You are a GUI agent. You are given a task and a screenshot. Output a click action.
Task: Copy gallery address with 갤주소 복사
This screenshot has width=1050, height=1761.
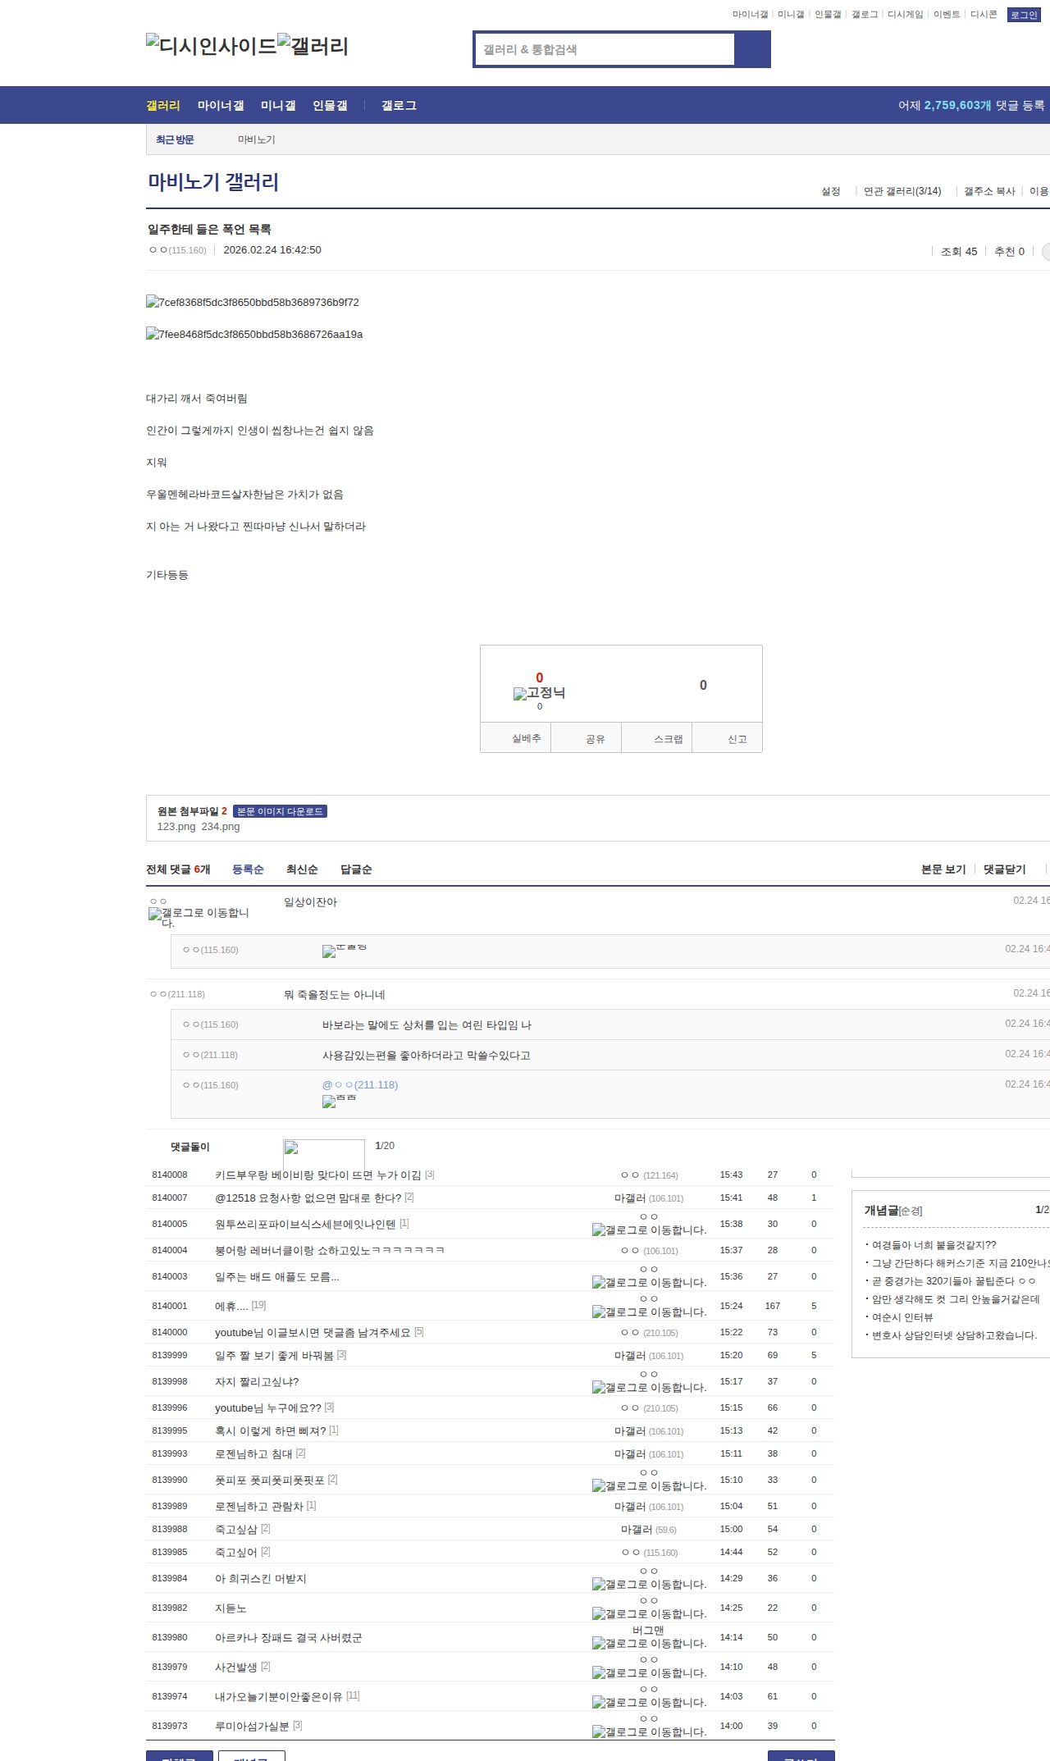pyautogui.click(x=989, y=191)
